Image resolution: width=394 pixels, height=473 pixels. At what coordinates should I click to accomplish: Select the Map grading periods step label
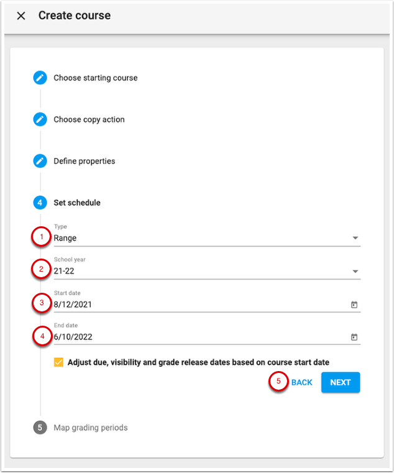(91, 428)
